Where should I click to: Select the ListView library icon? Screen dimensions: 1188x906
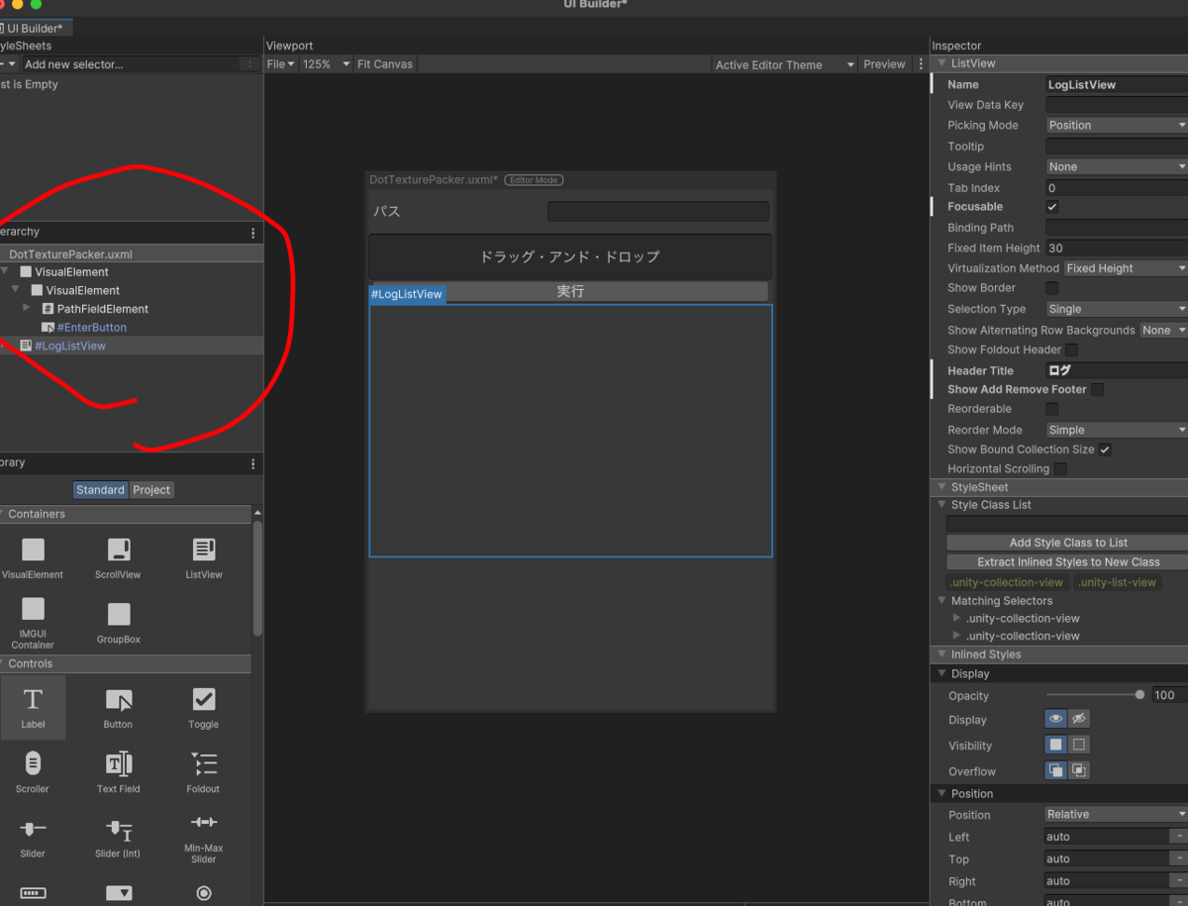[x=204, y=550]
